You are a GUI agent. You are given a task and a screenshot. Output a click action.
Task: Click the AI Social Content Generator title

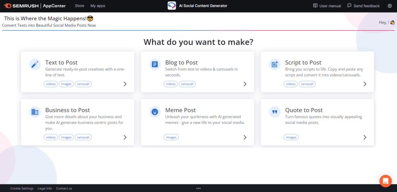coord(203,6)
